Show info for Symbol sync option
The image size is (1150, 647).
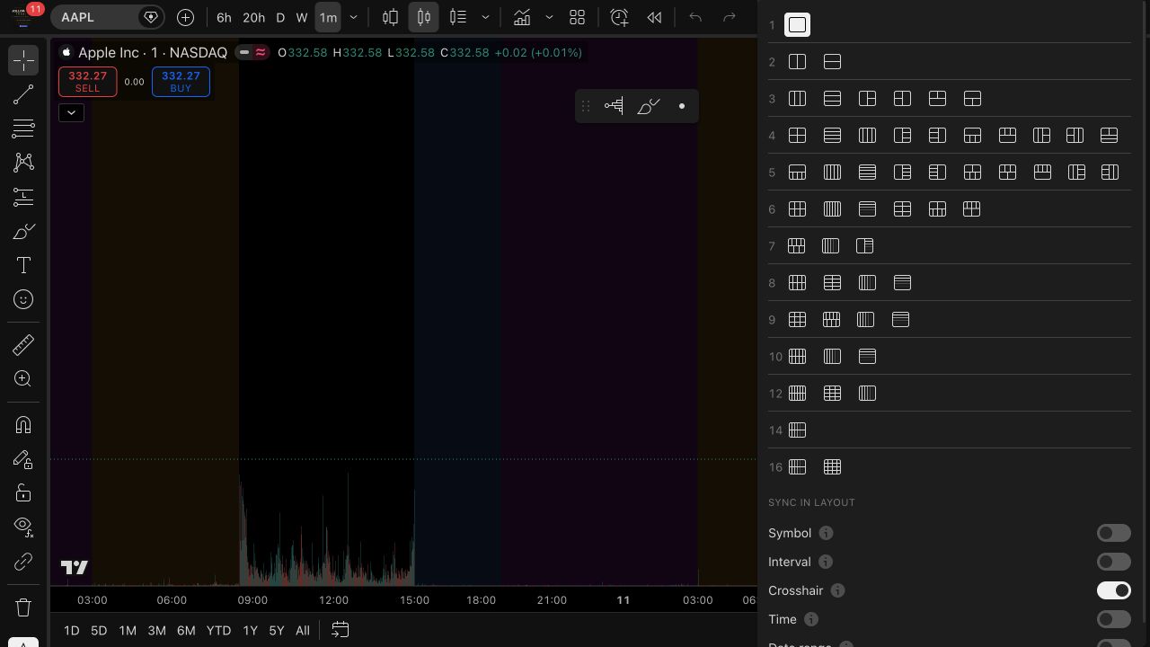pos(826,533)
